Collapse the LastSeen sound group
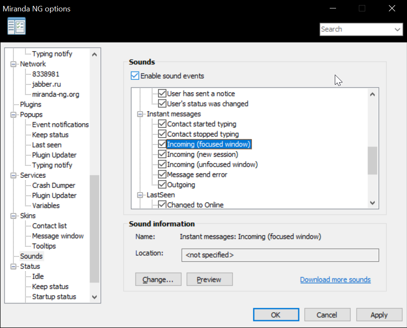 (x=140, y=195)
